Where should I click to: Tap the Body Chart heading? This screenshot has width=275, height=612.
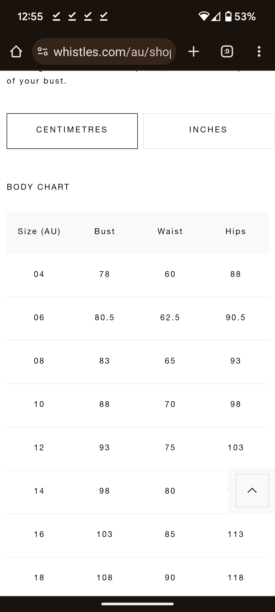click(x=38, y=187)
